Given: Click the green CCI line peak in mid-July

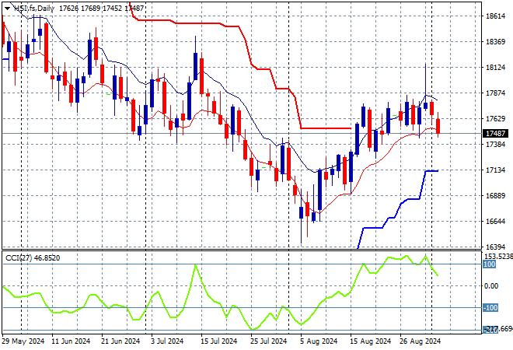Looking at the screenshot, I should (194, 266).
